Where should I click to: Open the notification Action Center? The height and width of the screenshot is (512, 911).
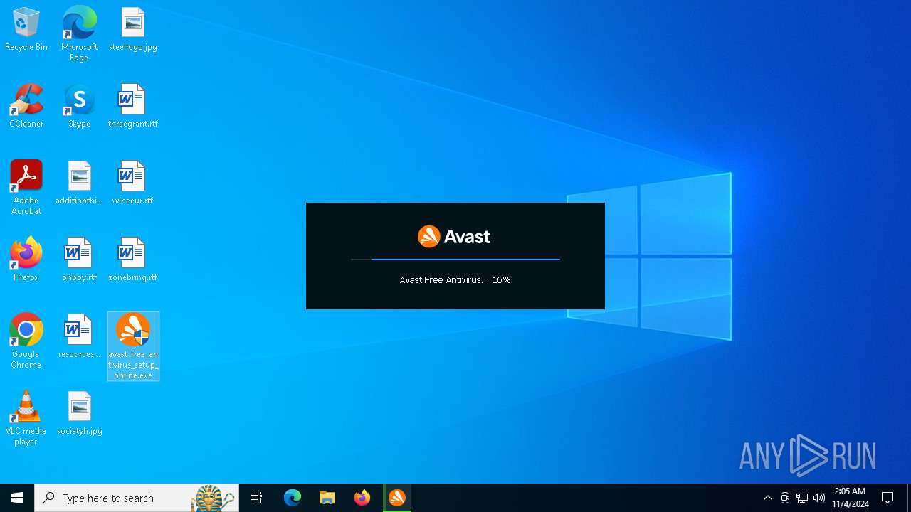point(888,498)
